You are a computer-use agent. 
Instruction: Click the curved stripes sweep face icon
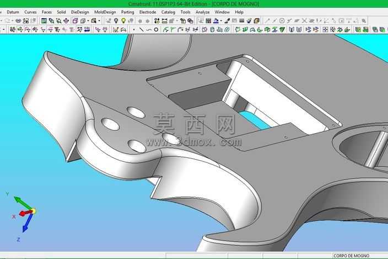point(227,30)
